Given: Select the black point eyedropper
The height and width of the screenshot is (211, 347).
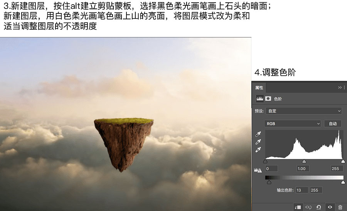Looking at the screenshot, I should [x=259, y=134].
